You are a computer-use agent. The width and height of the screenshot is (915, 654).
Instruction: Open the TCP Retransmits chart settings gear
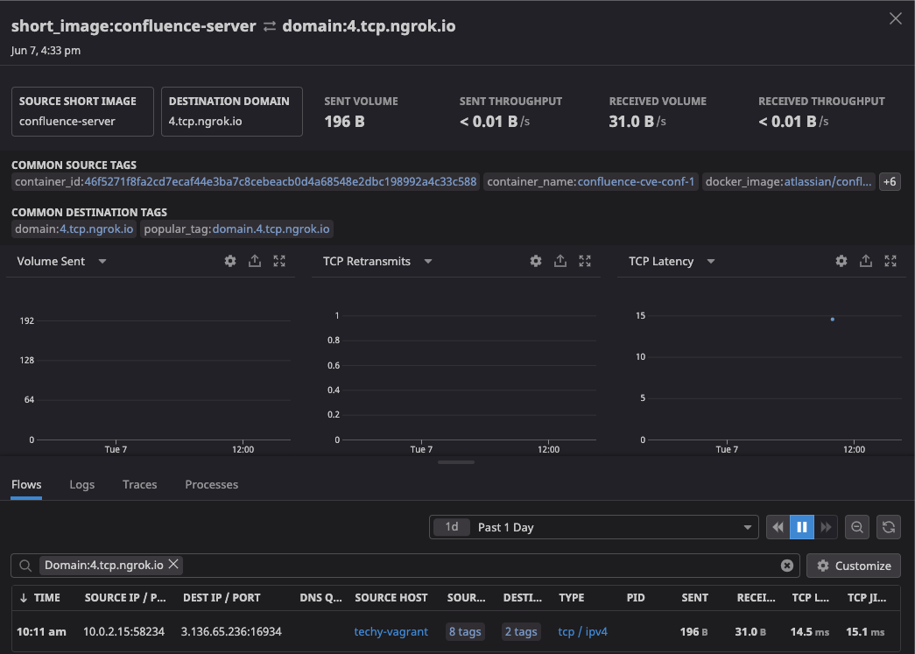click(x=535, y=261)
